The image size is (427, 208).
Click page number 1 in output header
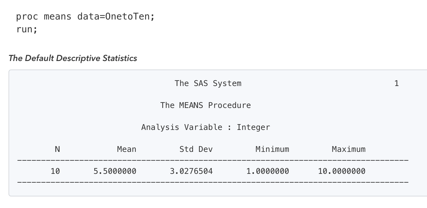pos(396,83)
